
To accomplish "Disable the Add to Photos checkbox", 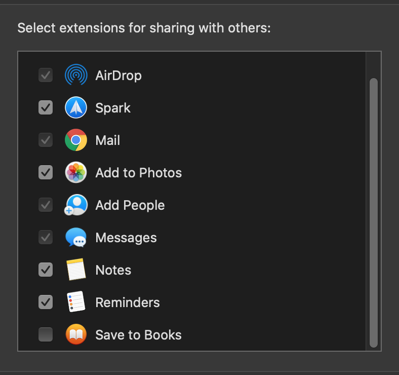I will click(46, 172).
